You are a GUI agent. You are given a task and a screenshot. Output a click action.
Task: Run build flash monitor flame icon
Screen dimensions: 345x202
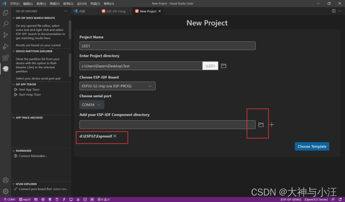click(78, 200)
